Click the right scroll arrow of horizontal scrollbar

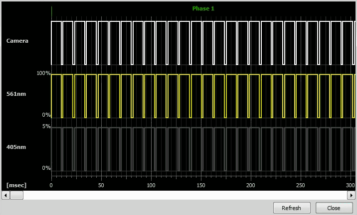tap(351, 195)
